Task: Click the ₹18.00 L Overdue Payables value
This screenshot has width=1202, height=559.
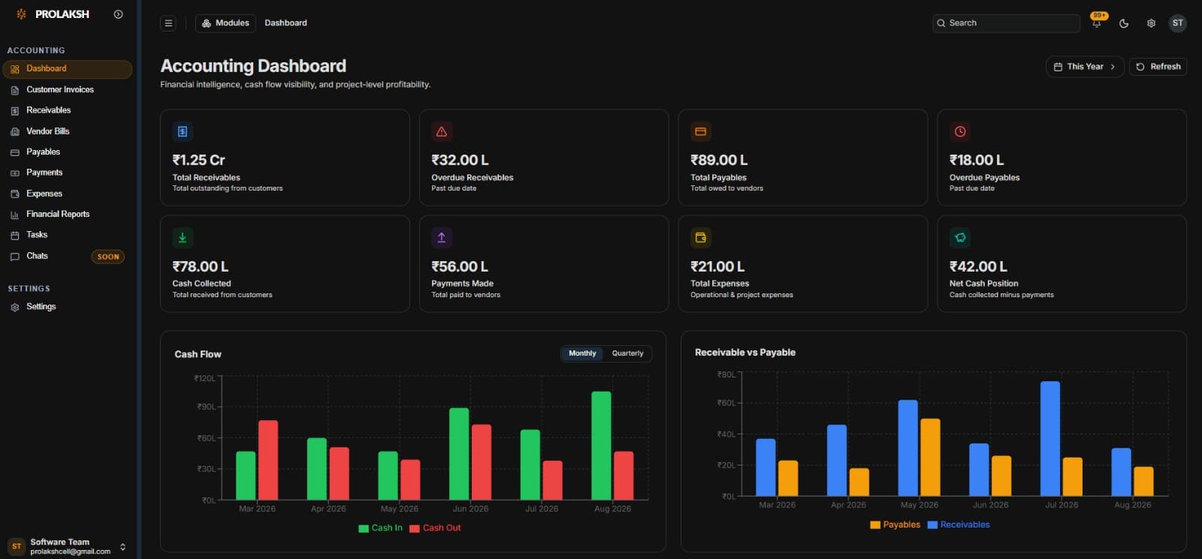Action: [977, 160]
